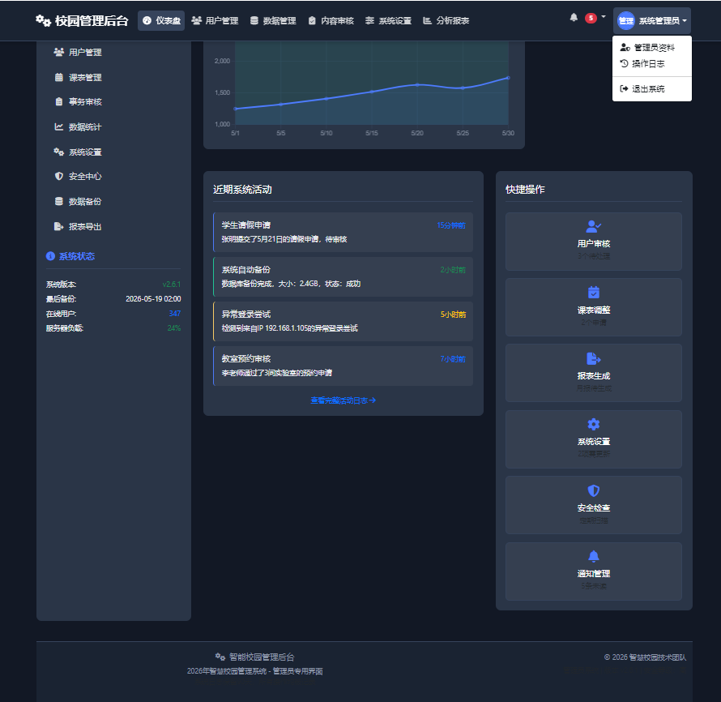Expand the notifications dropdown caret
Screen dimensions: 721x702
click(x=604, y=16)
